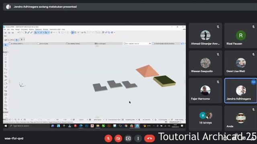Open Windows notification center icon

[182, 126]
